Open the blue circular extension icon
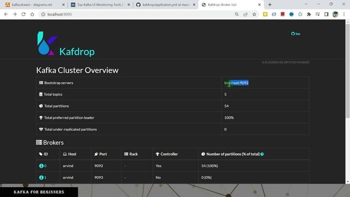 pos(291,14)
